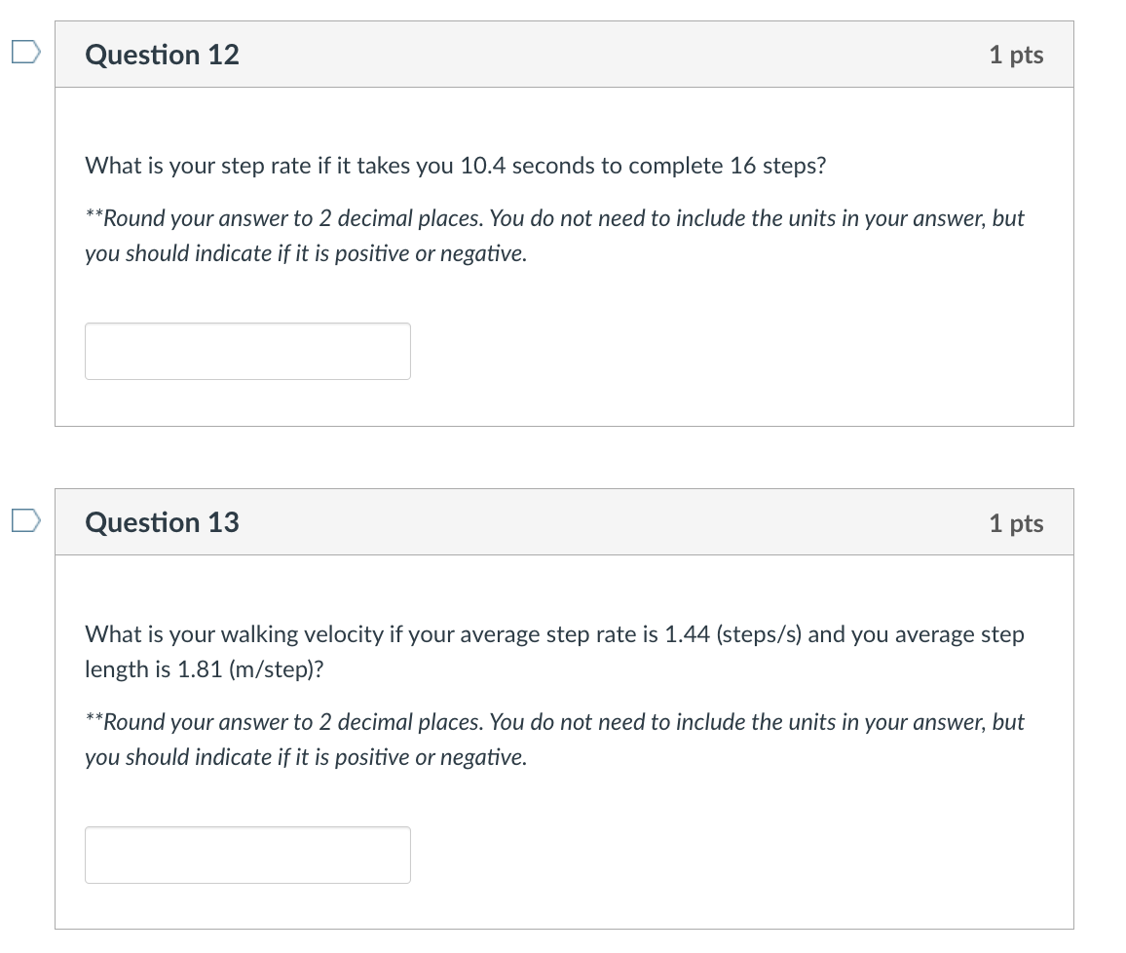The width and height of the screenshot is (1126, 953).
Task: Select the answer field below the velocity prompt
Action: tap(247, 855)
